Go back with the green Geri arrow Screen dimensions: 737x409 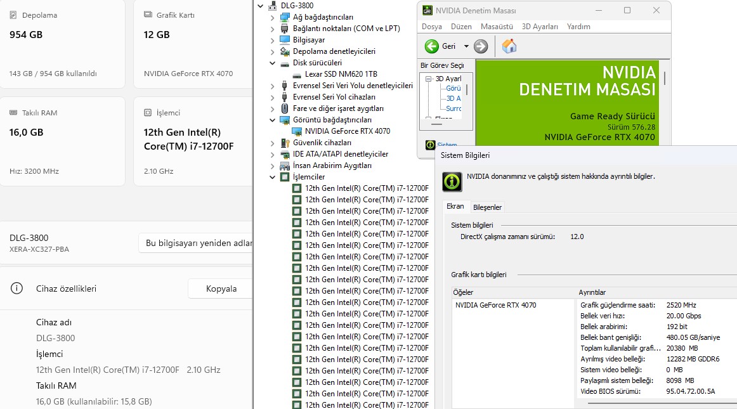click(x=432, y=46)
